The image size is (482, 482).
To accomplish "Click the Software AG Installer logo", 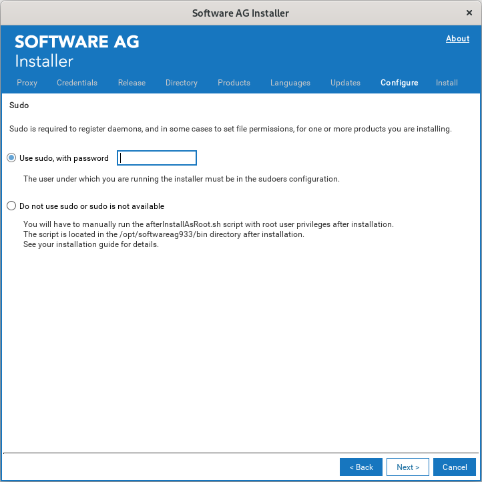I will (x=77, y=51).
